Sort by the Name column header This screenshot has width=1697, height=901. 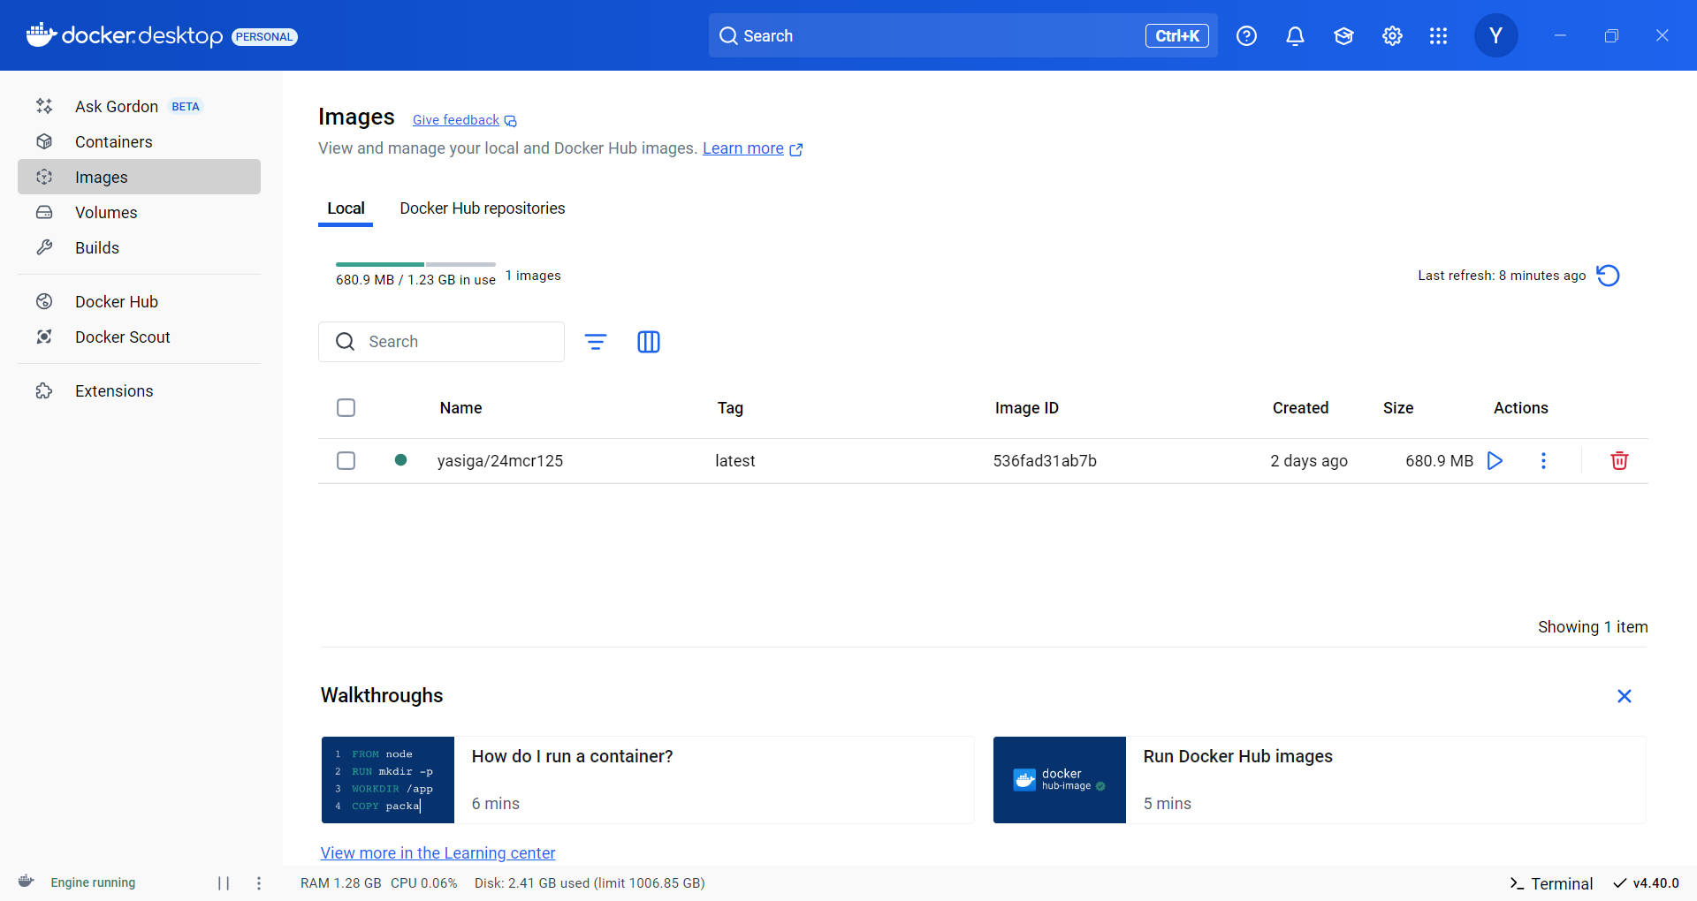click(x=460, y=408)
